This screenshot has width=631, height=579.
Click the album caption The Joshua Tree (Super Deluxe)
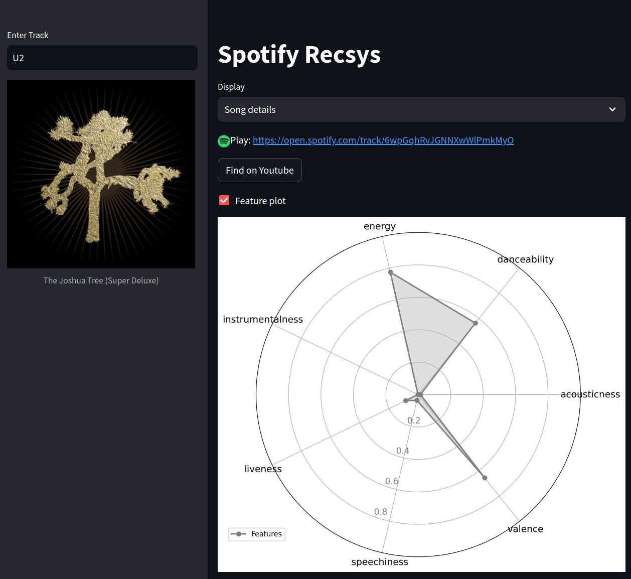pos(101,280)
